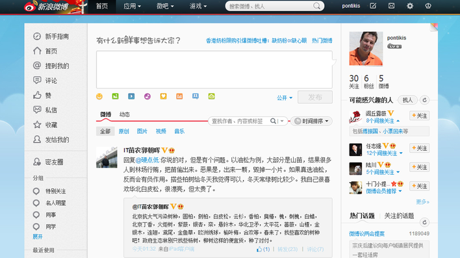Open pontikis profile photo
The image size is (460, 258).
[366, 49]
